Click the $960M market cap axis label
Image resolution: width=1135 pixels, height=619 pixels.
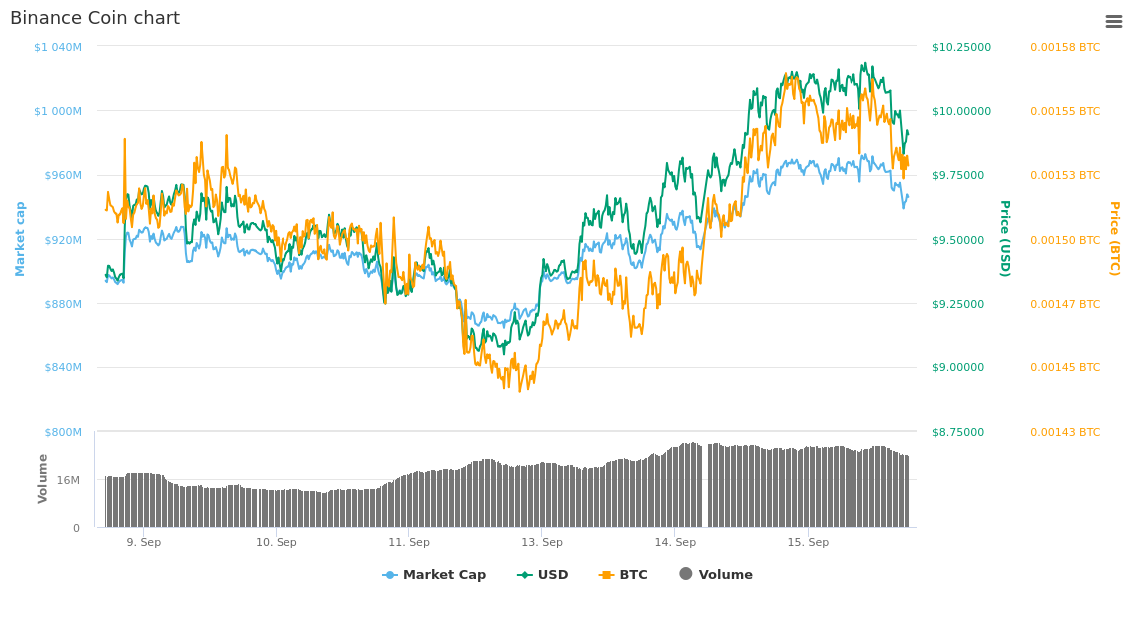coord(63,175)
